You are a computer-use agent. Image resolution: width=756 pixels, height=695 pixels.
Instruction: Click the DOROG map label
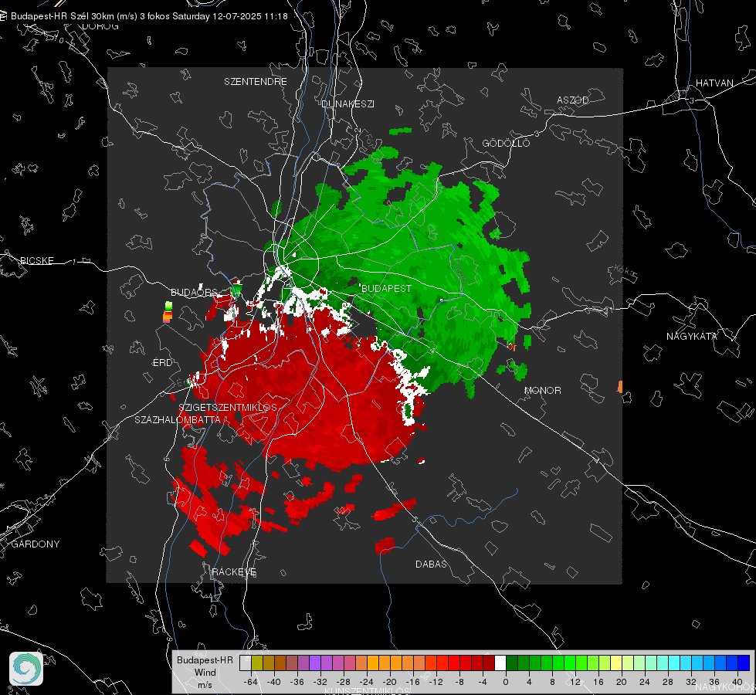click(100, 26)
